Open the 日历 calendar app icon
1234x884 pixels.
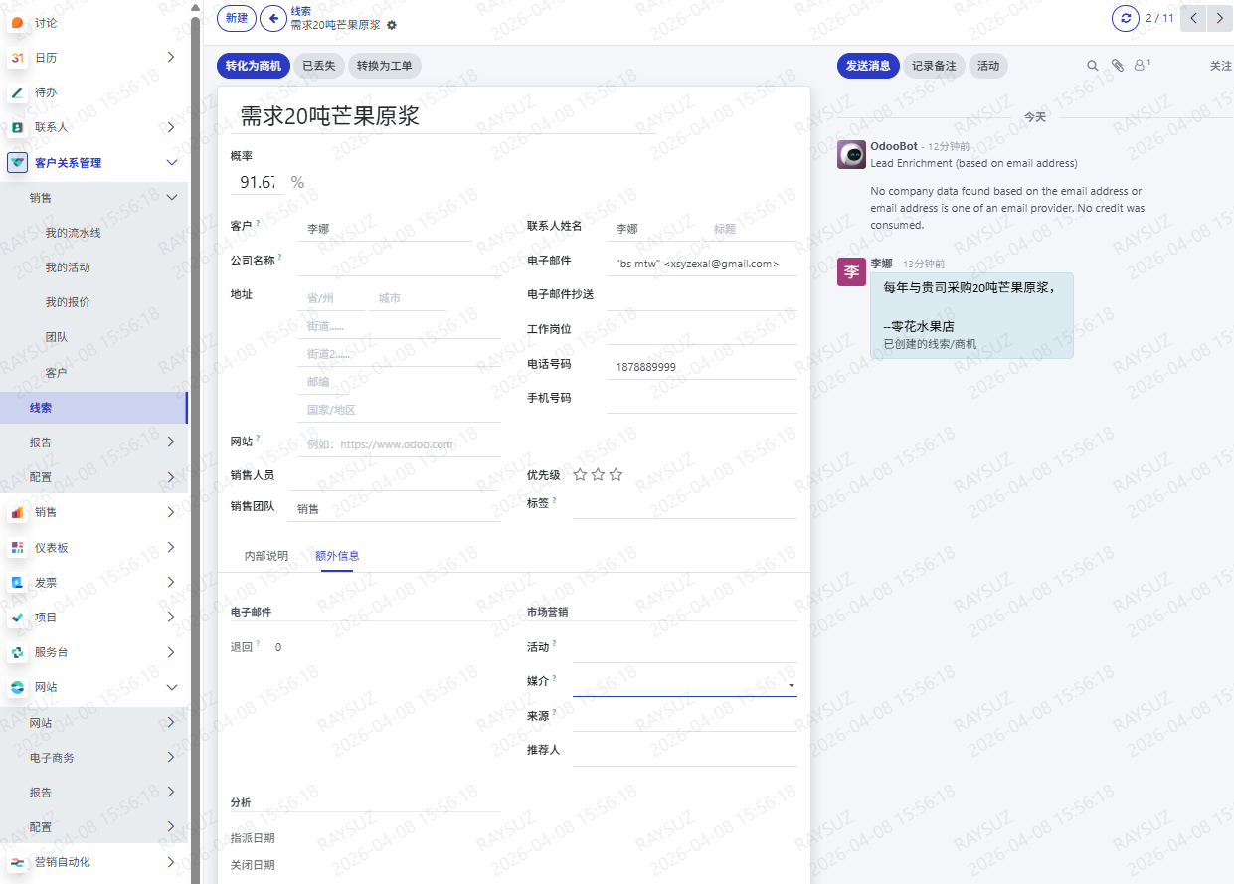[17, 58]
